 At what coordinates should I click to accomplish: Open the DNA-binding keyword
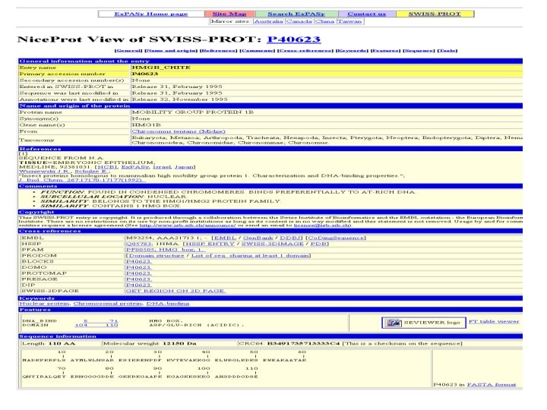click(x=167, y=304)
